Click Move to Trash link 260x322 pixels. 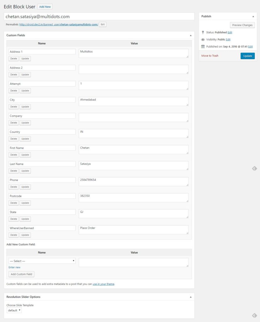click(210, 56)
